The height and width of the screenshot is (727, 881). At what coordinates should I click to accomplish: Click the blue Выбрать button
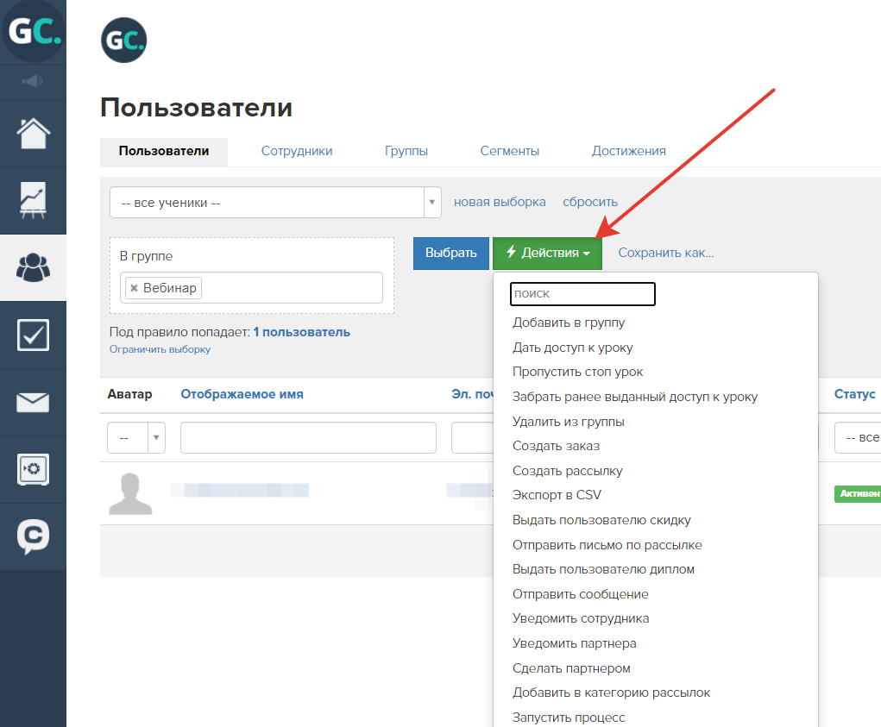[450, 254]
